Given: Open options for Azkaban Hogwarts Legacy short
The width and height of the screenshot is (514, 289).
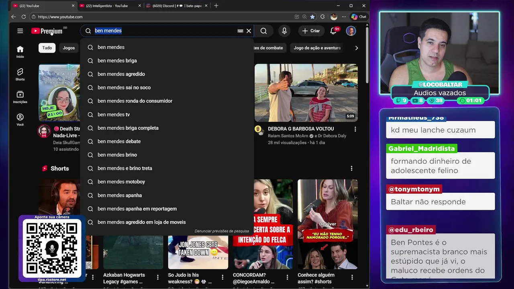Looking at the screenshot, I should (158, 277).
